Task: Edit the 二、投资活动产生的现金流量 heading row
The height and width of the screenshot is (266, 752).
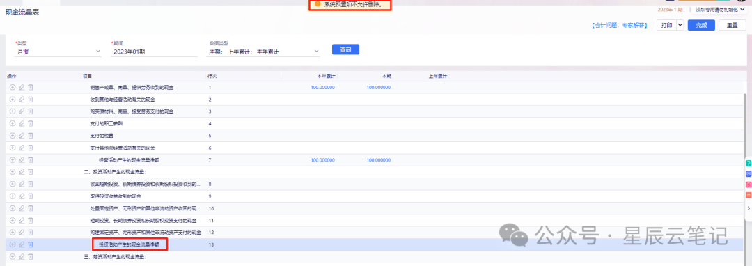Action: pyautogui.click(x=22, y=171)
